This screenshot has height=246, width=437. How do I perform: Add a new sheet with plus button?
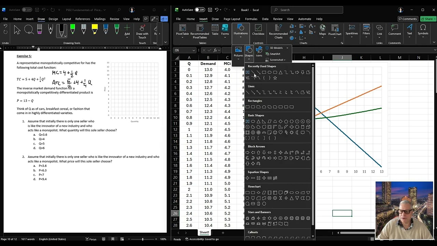(223, 233)
